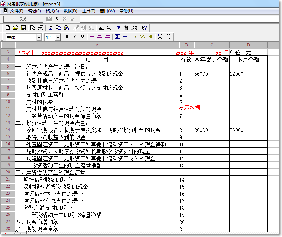Click the Copy icon on the toolbar

pos(58,28)
